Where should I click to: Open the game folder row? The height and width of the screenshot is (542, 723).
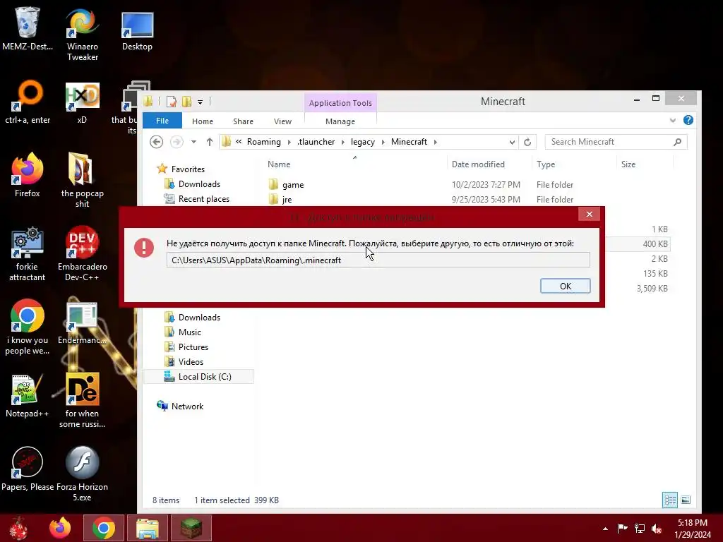[x=468, y=184]
